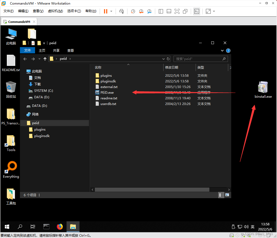Select the 回收站 desktop icon

point(11,90)
